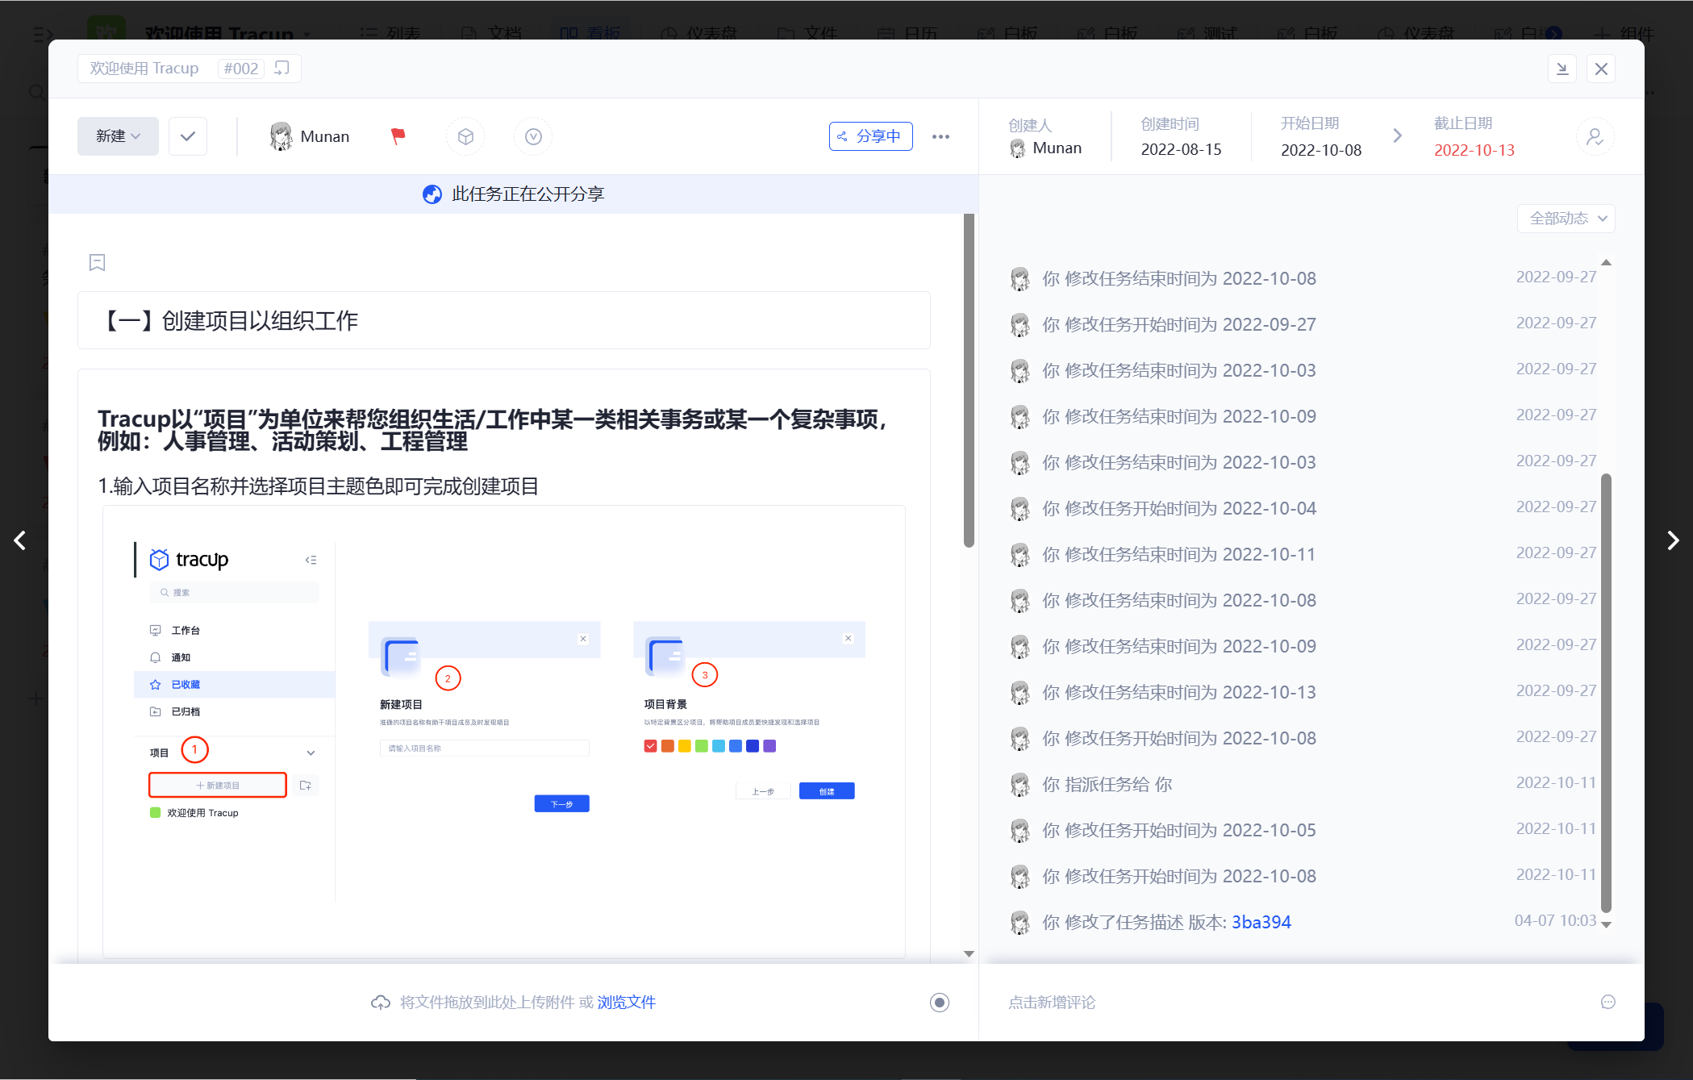Click the 截止日期 2022-10-13 date

click(1474, 150)
